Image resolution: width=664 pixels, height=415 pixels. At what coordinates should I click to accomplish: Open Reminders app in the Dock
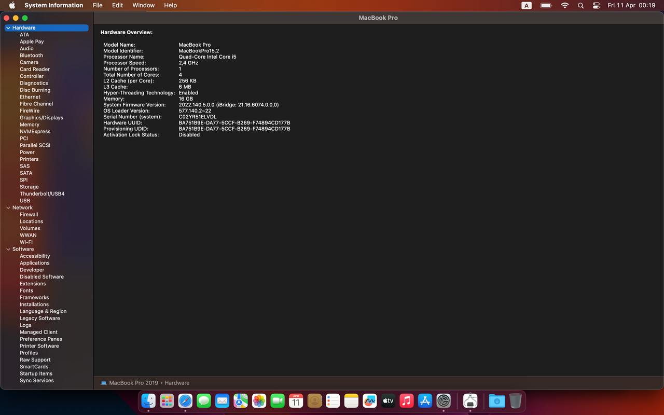[333, 400]
